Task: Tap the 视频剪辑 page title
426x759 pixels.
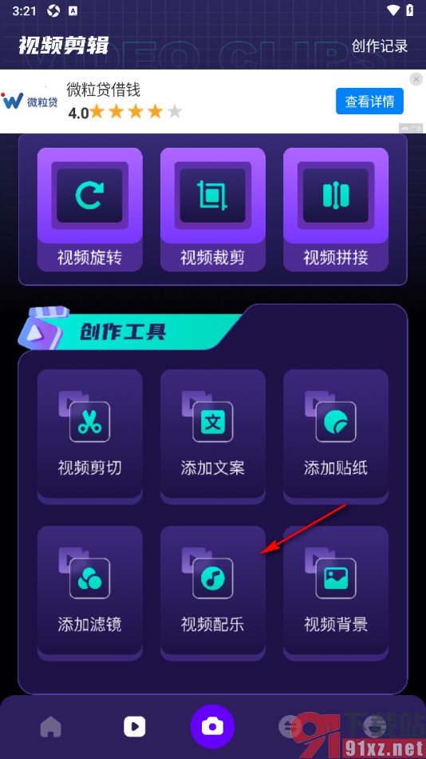Action: click(63, 46)
